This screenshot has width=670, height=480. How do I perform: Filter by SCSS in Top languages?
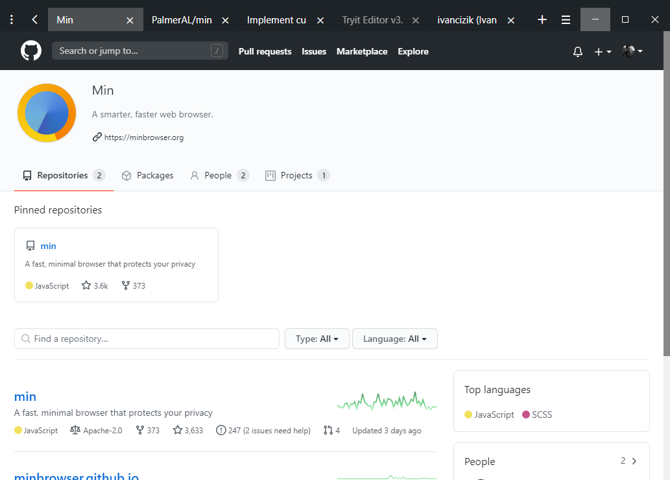pos(537,414)
